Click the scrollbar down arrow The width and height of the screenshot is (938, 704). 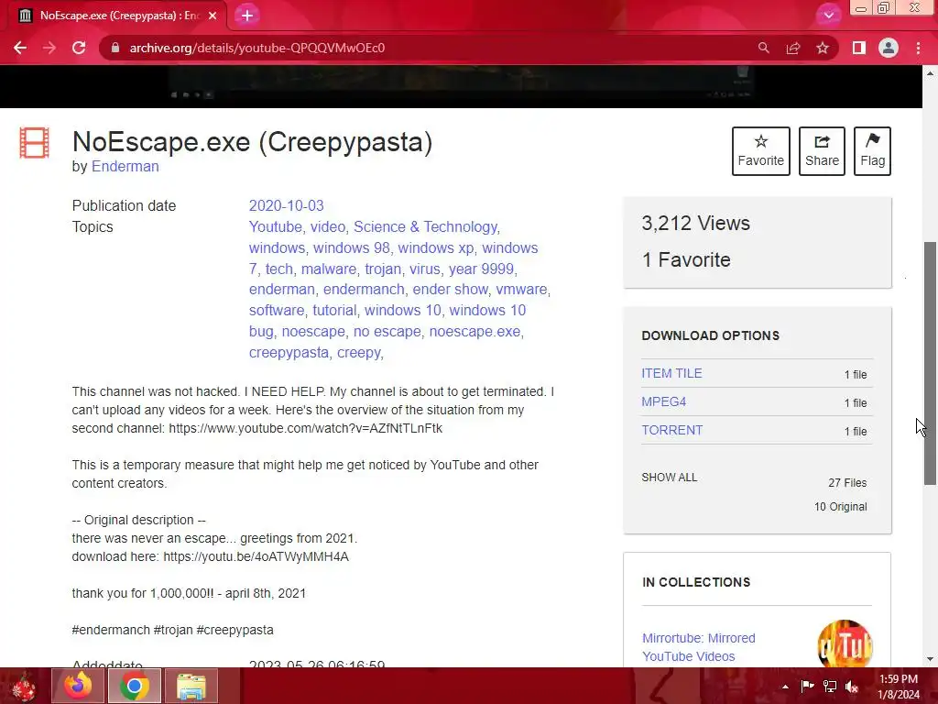point(931,659)
